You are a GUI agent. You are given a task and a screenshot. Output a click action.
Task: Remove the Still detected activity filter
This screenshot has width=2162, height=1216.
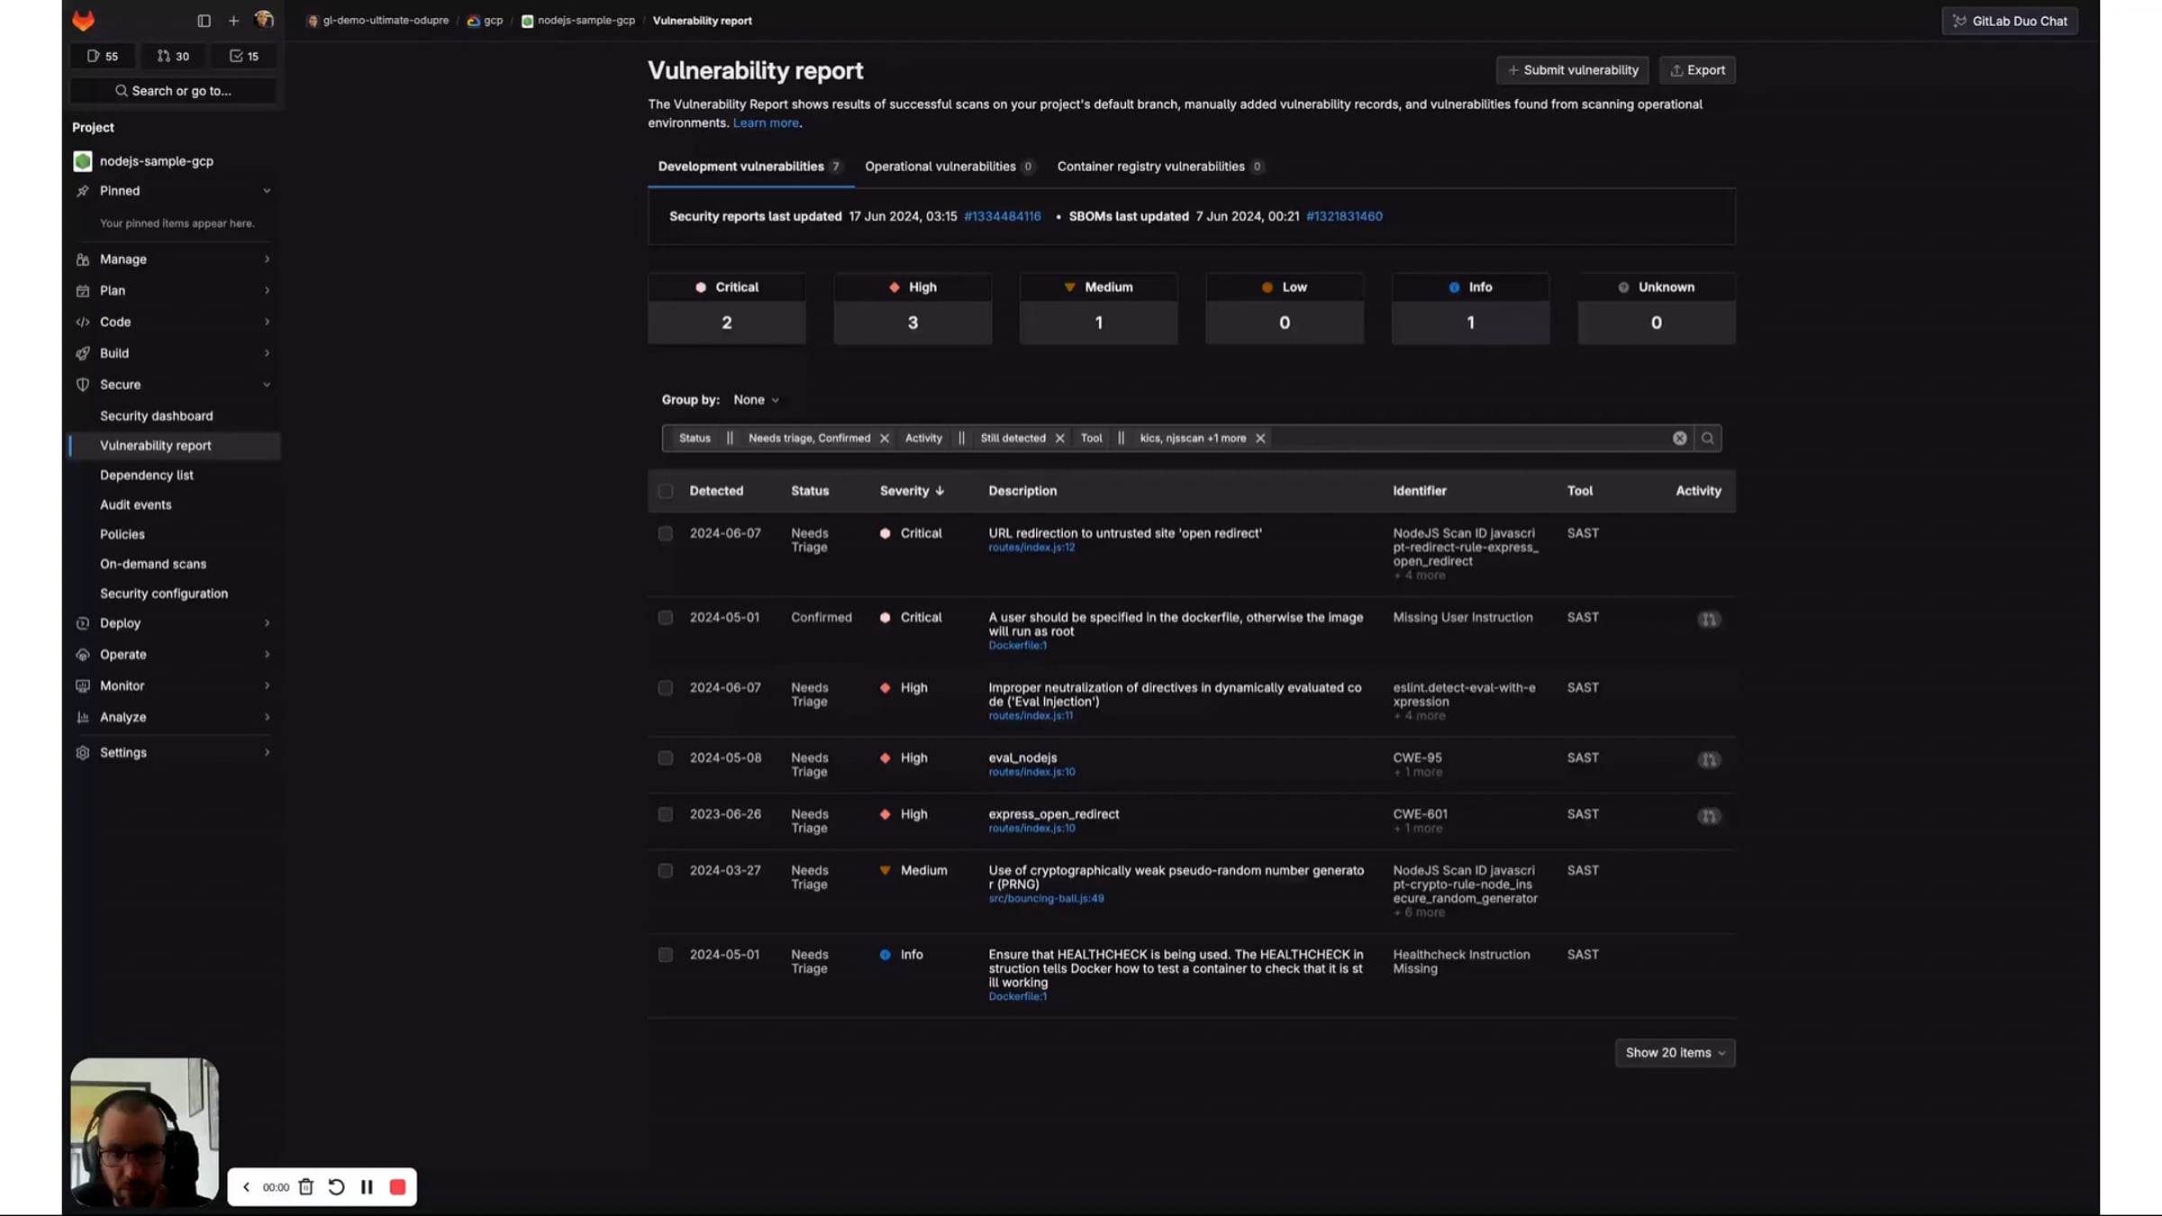(x=1059, y=439)
